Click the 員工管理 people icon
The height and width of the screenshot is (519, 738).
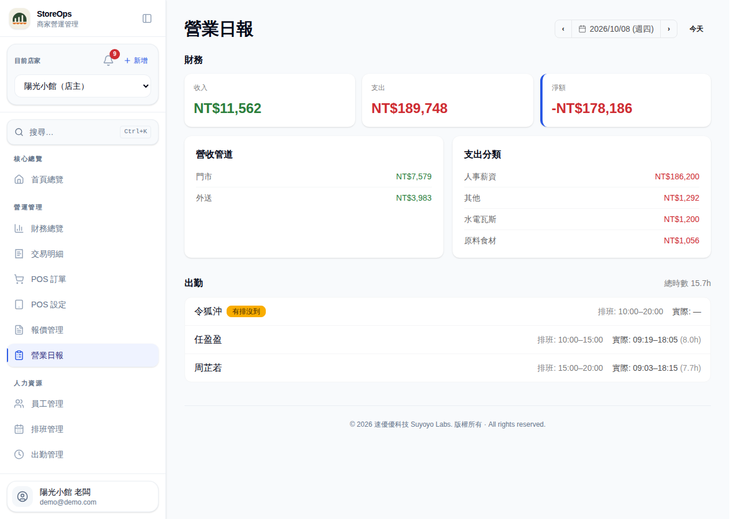[19, 404]
